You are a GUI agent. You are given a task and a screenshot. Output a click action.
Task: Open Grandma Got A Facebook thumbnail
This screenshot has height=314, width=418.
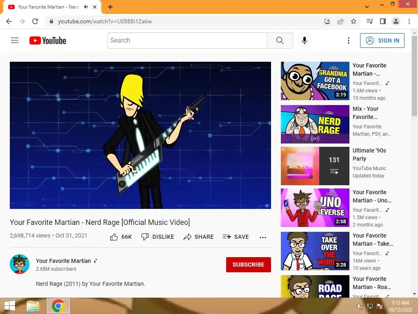coord(315,81)
